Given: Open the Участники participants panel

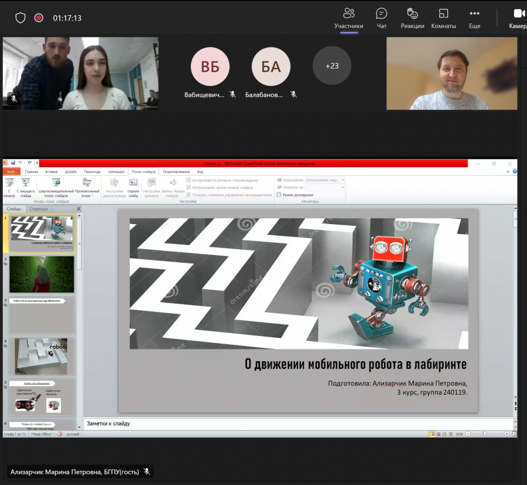Looking at the screenshot, I should pyautogui.click(x=348, y=19).
